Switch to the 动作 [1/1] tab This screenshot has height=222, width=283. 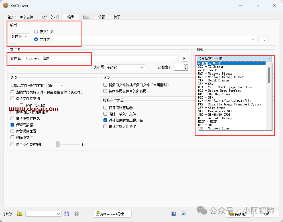[x=50, y=17]
